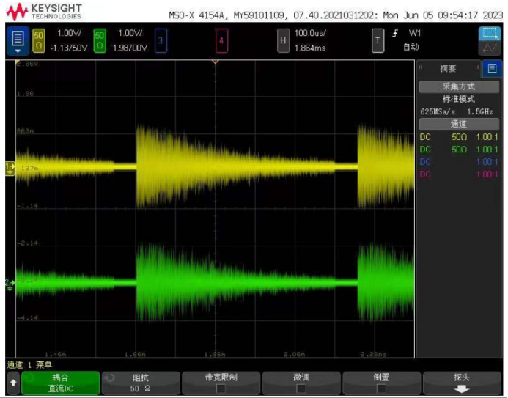Toggle the 倒置 invert checkbox
This screenshot has height=398, width=508.
click(x=381, y=388)
